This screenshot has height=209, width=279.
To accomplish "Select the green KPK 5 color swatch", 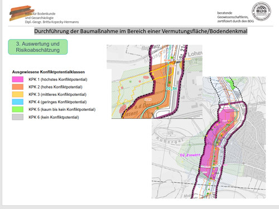I will [x=18, y=109].
